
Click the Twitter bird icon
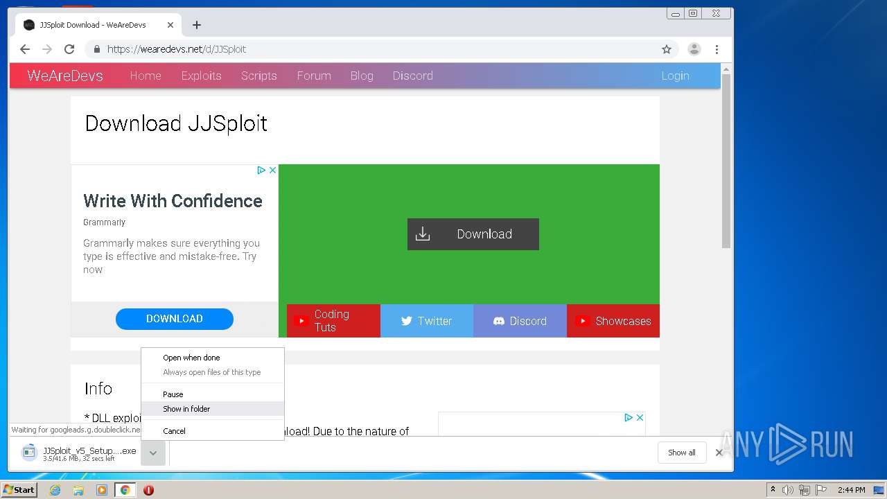pyautogui.click(x=407, y=321)
